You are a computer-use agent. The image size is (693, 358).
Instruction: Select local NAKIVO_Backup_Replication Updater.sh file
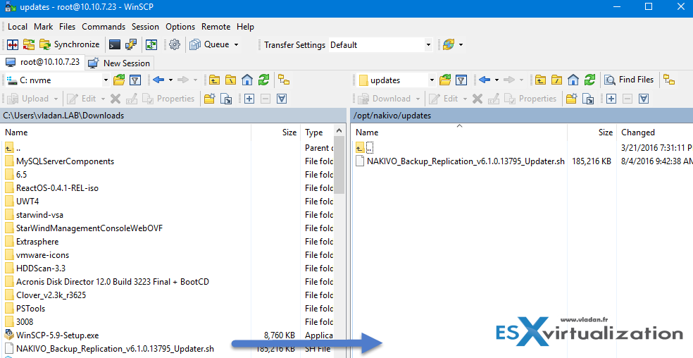pos(115,349)
